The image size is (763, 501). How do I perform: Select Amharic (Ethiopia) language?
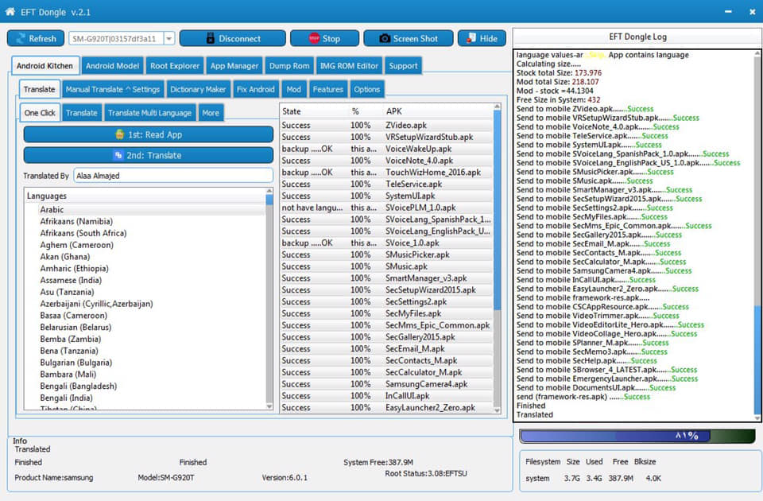74,268
